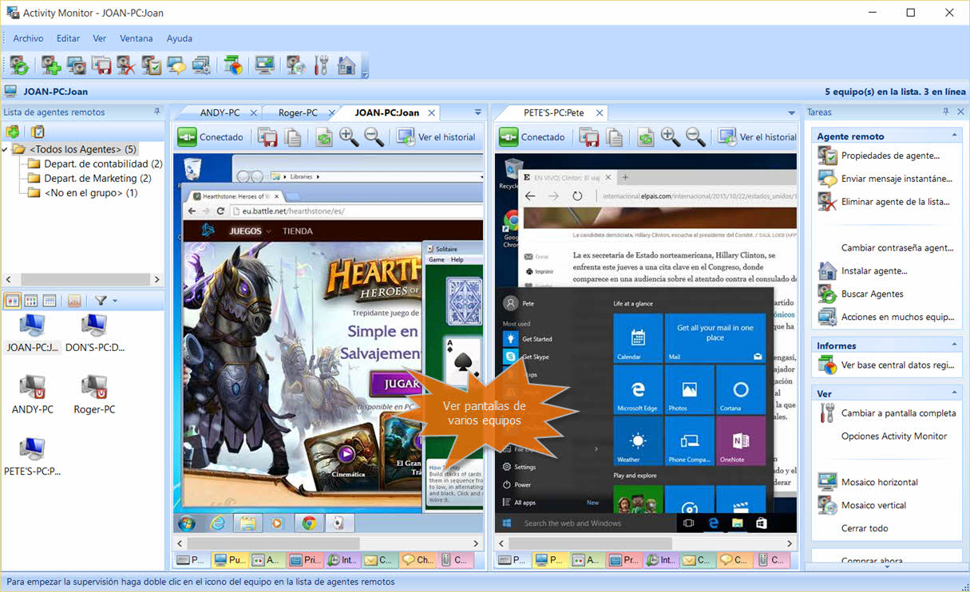This screenshot has height=592, width=970.
Task: Collapse the Ver task section
Action: pyautogui.click(x=954, y=393)
